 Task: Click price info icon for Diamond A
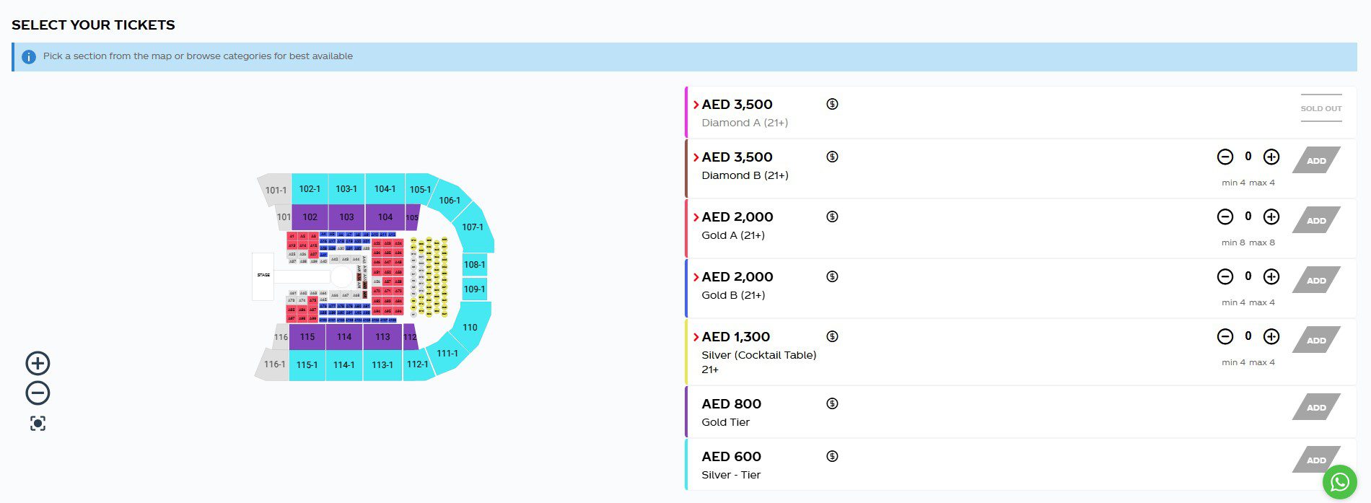tap(832, 104)
